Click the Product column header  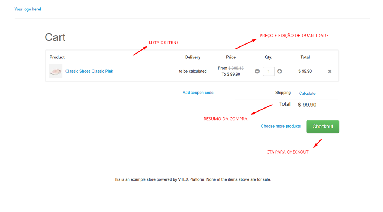click(x=57, y=57)
